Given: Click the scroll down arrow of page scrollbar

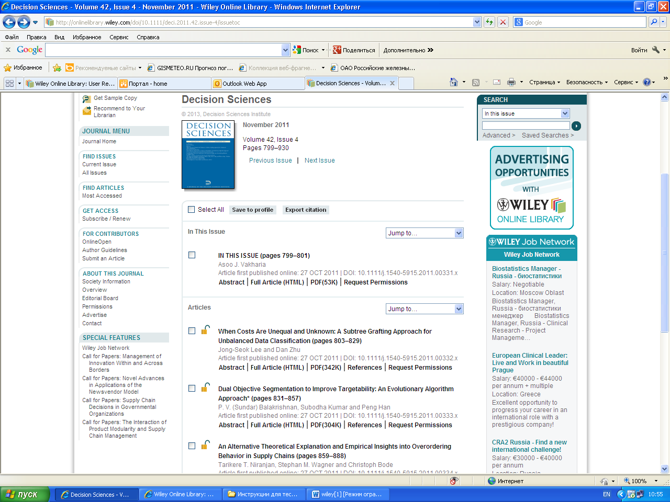Looking at the screenshot, I should [665, 469].
